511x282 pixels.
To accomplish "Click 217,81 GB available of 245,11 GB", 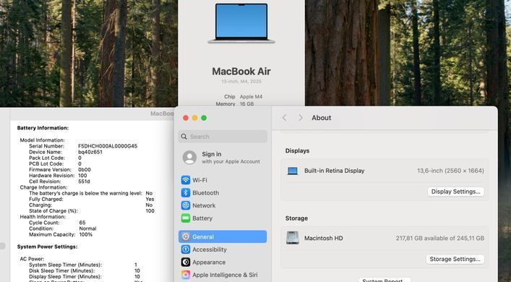I will click(440, 239).
